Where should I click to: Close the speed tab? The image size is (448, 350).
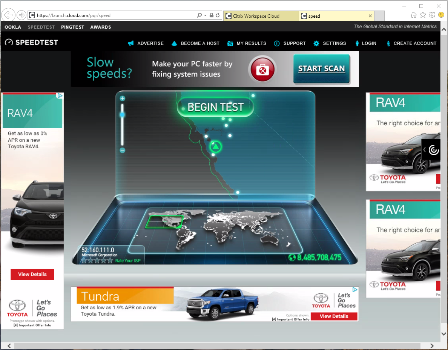pyautogui.click(x=370, y=16)
